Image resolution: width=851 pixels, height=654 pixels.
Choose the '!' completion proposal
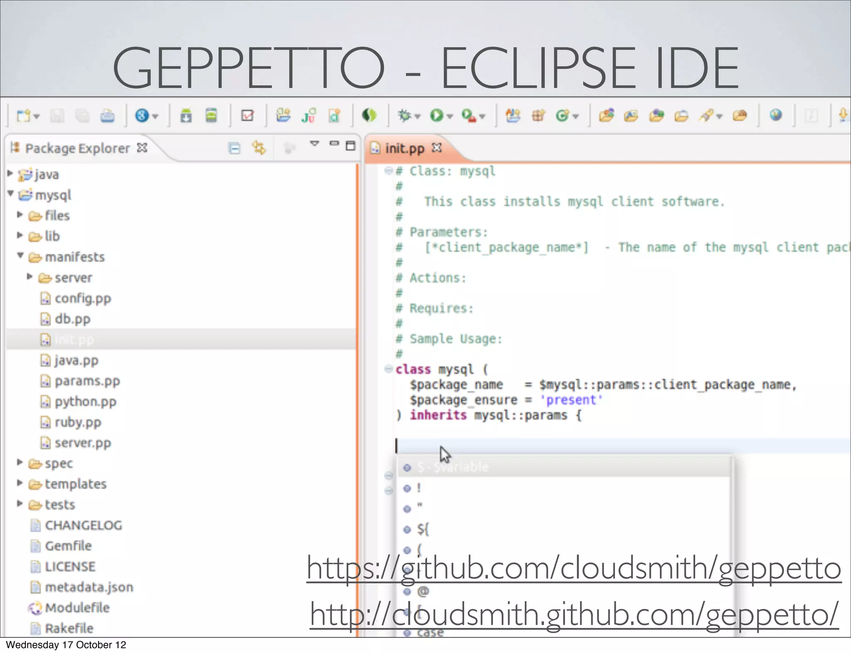[x=563, y=488]
